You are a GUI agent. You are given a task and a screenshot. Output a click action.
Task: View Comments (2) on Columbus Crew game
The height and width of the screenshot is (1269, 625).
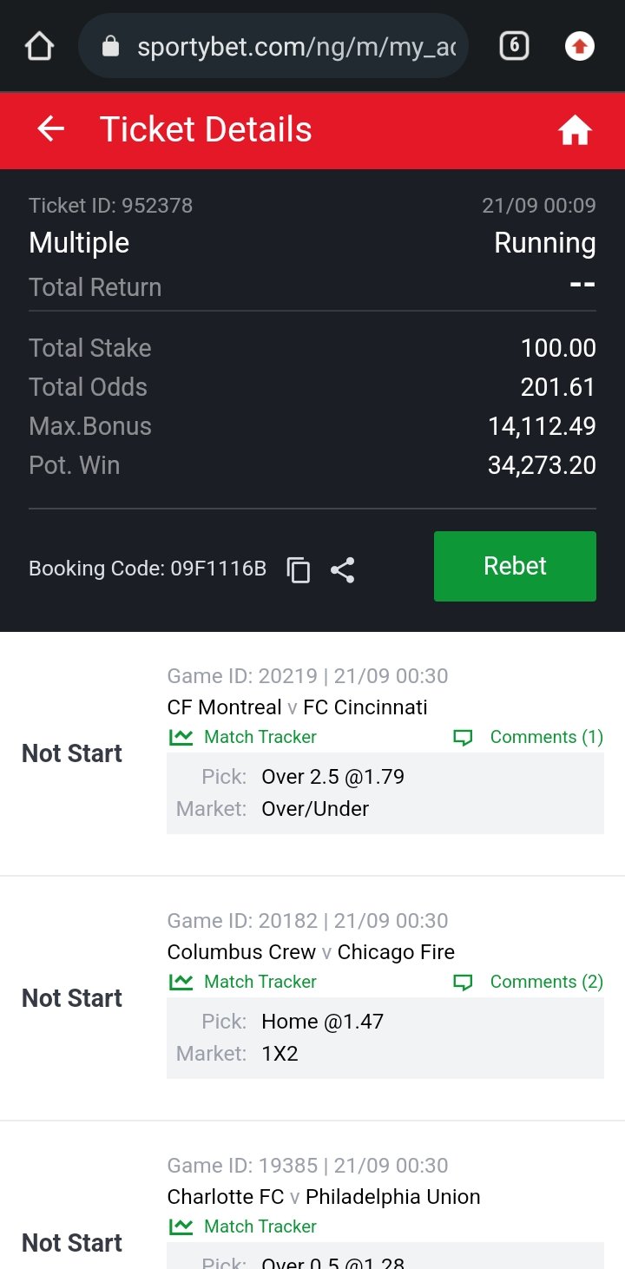coord(546,982)
